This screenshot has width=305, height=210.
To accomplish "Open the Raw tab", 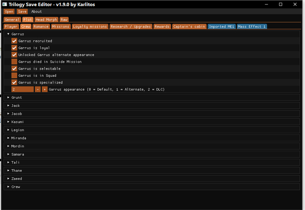I will pyautogui.click(x=64, y=20).
